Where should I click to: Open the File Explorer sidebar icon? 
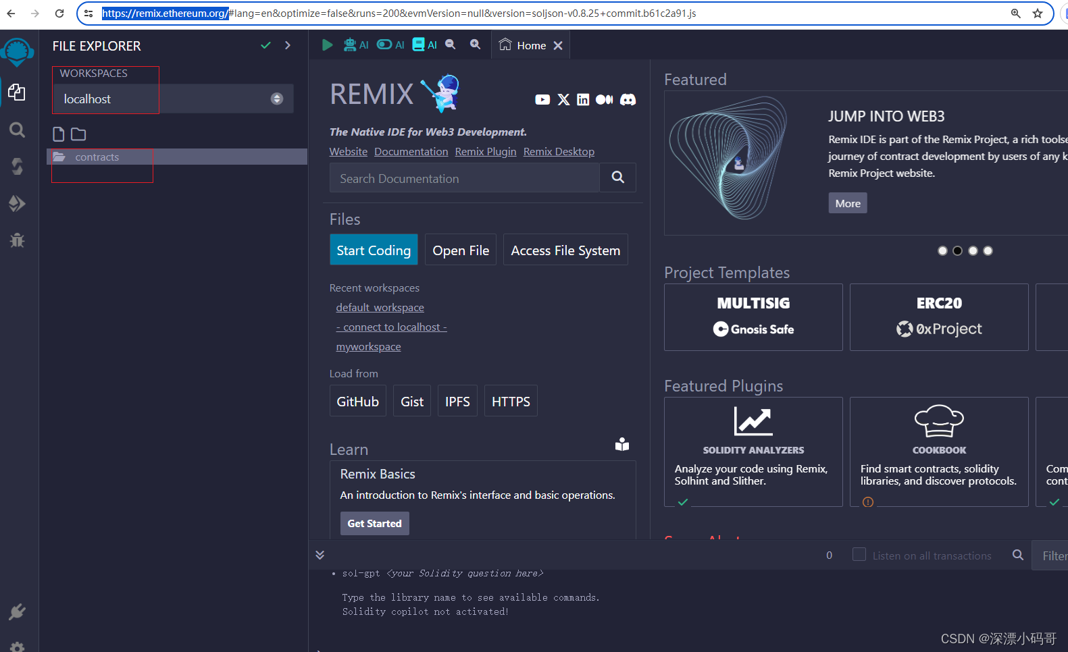(x=17, y=92)
